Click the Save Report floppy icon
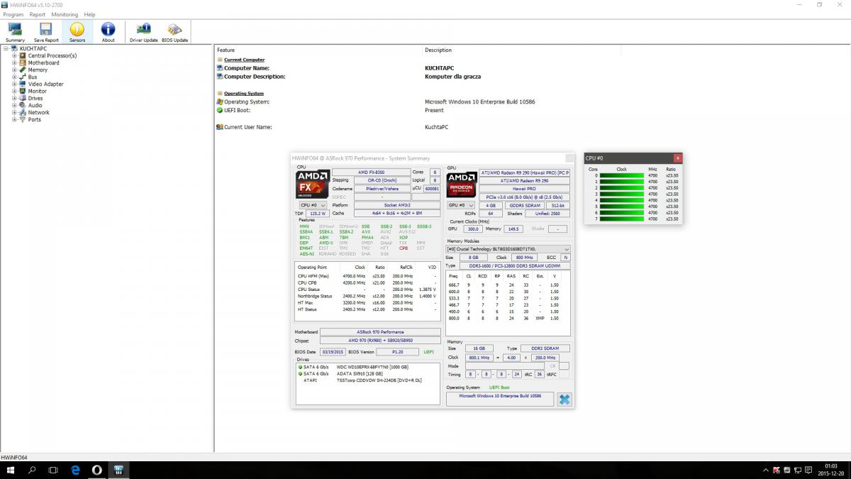The image size is (851, 479). (x=46, y=29)
